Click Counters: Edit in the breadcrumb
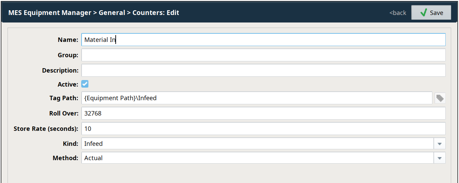Screen dimensions: 459x183 pyautogui.click(x=156, y=13)
